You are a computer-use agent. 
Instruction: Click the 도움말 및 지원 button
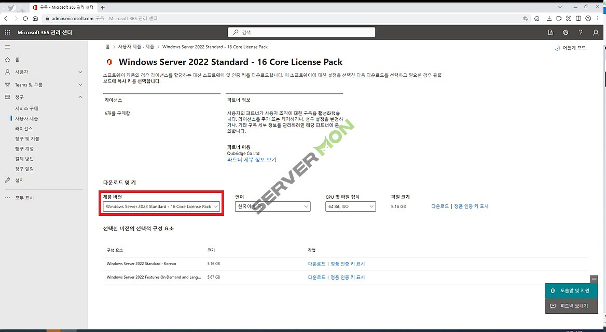click(572, 290)
